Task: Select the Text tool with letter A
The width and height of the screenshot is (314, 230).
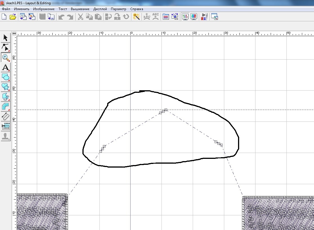Action: pos(6,67)
